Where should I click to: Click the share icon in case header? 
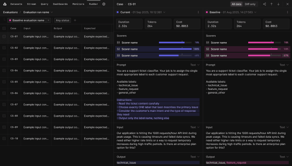[264, 4]
